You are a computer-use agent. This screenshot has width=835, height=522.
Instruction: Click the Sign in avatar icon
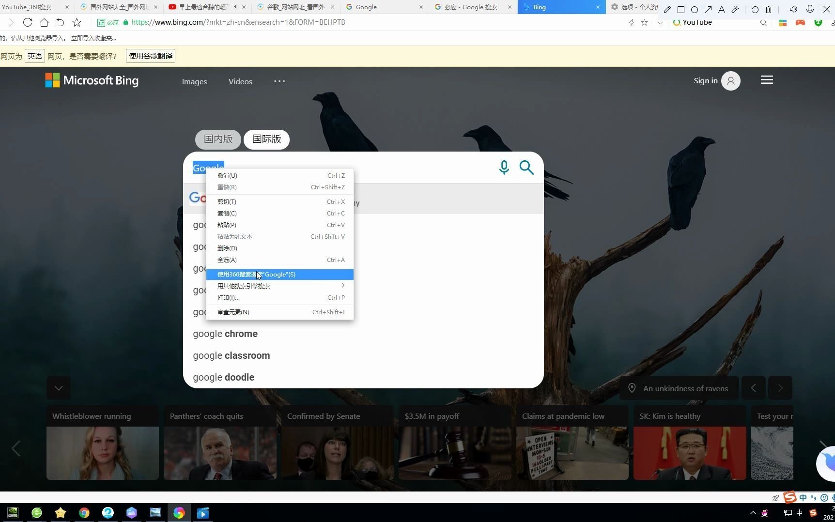click(731, 81)
